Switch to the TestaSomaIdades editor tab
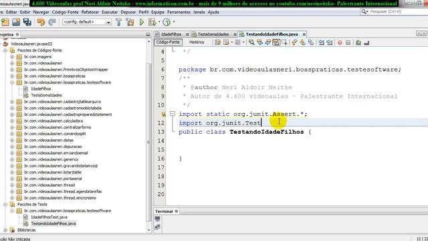This screenshot has width=428, height=241. point(213,34)
